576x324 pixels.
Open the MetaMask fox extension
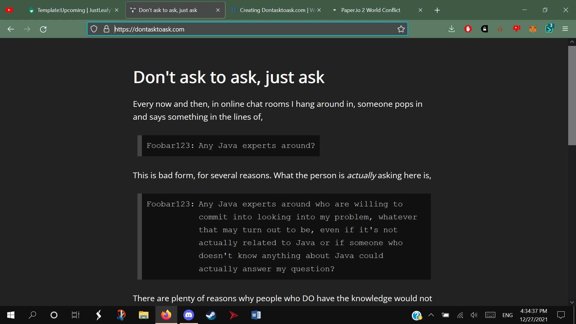tap(533, 29)
